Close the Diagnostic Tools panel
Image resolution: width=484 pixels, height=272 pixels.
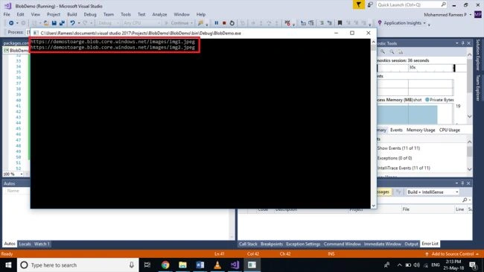[468, 43]
